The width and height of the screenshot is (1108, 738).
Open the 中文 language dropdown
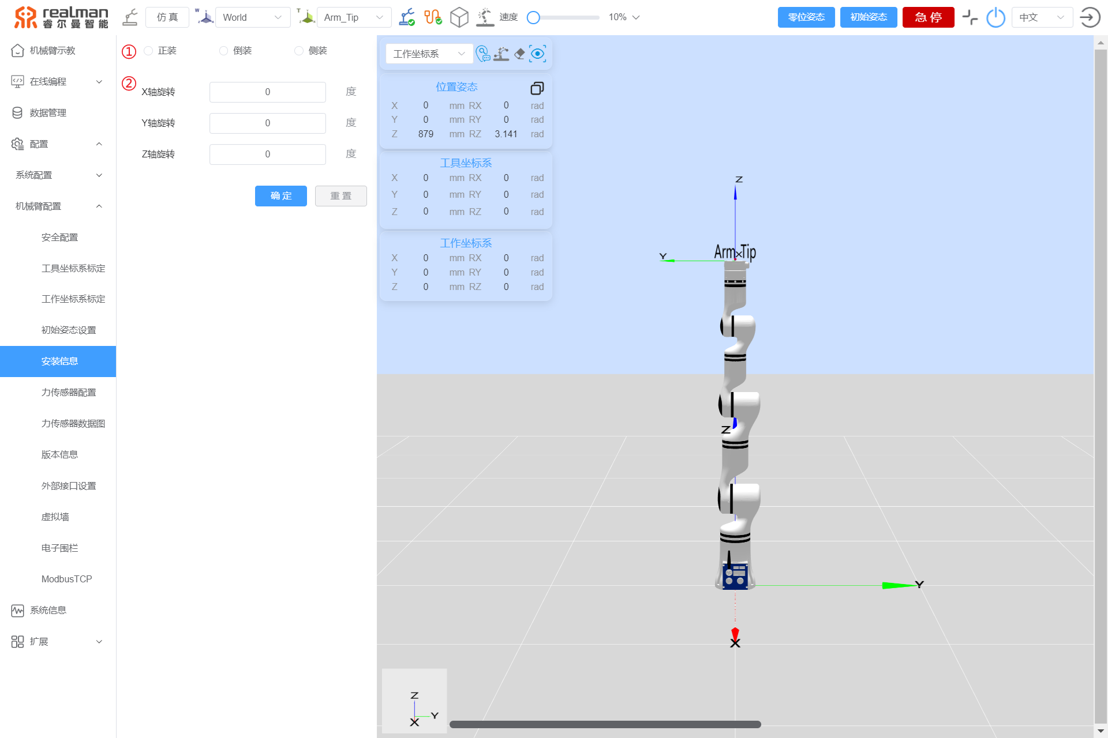[x=1042, y=17]
